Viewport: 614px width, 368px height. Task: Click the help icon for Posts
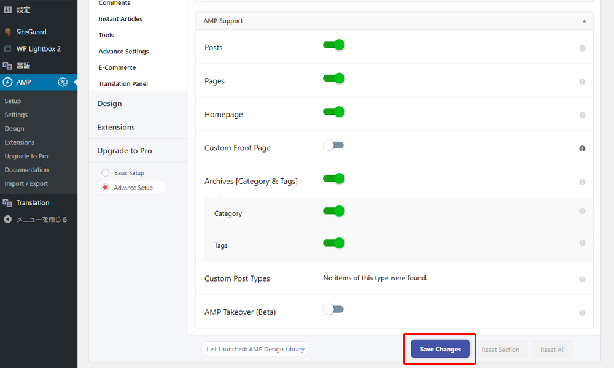pos(582,48)
